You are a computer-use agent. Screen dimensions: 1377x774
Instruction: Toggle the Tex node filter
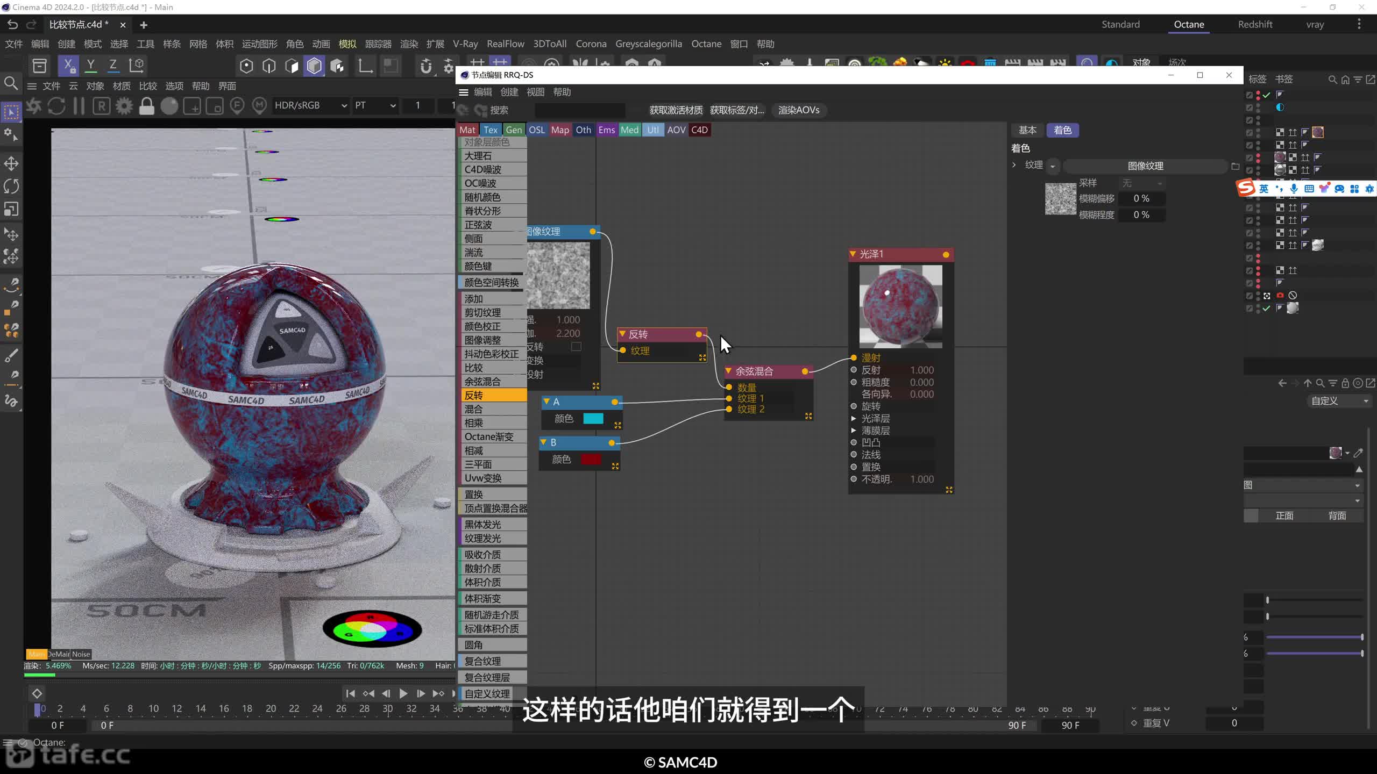[x=491, y=130]
